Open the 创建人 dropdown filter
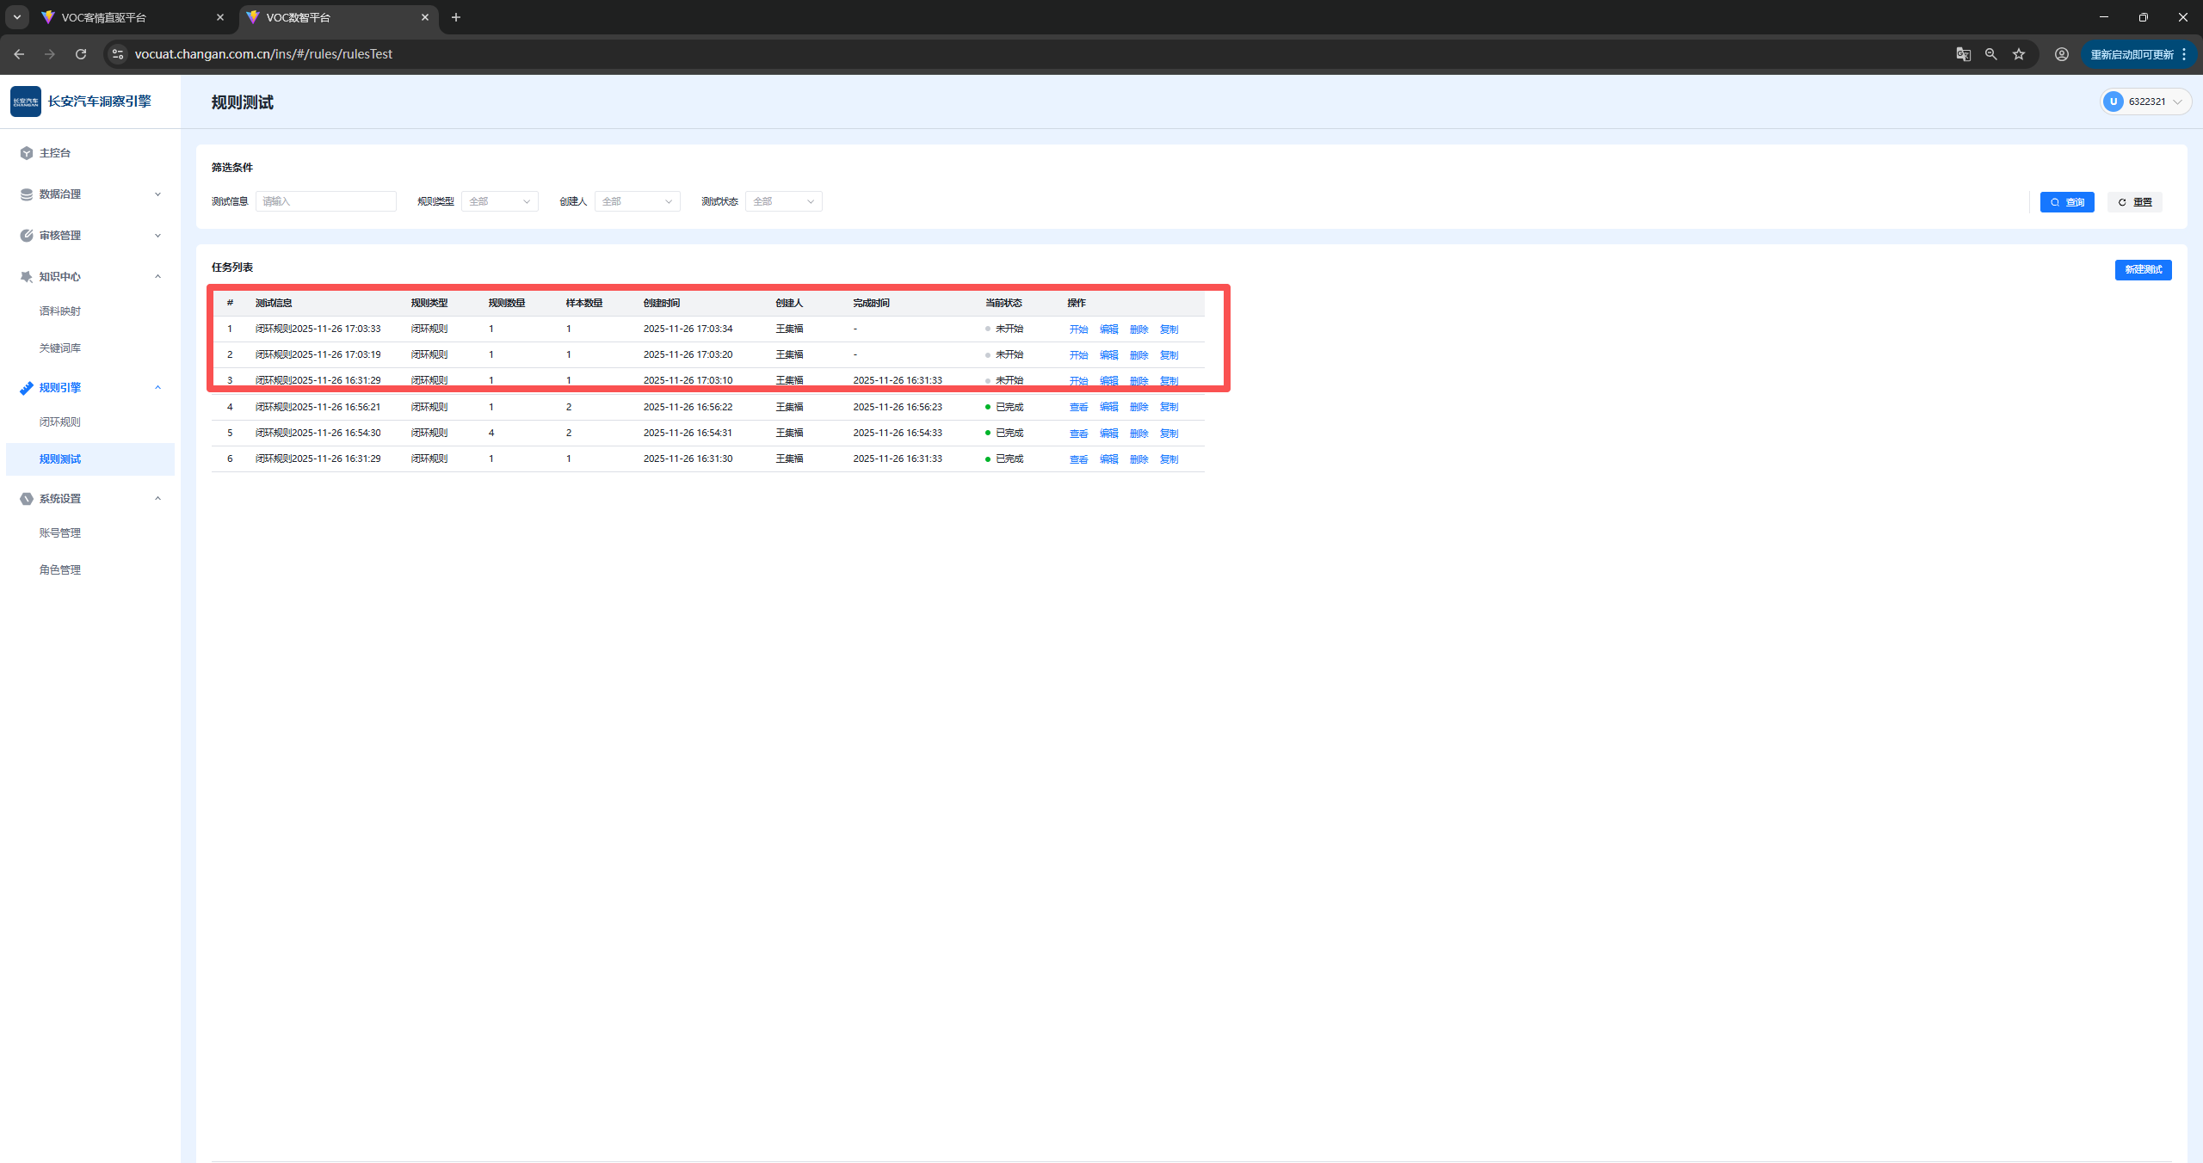The height and width of the screenshot is (1163, 2203). tap(637, 201)
